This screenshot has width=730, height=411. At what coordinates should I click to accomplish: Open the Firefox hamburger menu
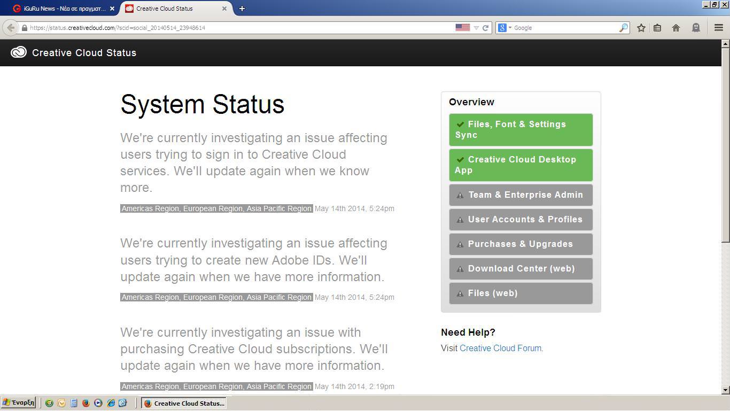(x=719, y=28)
